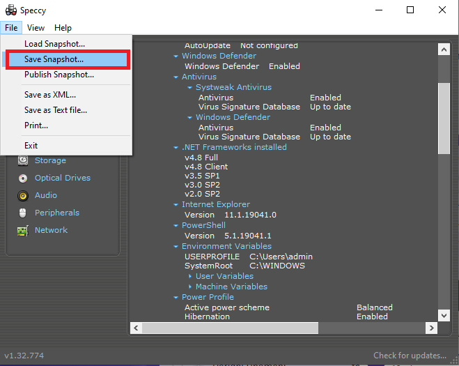The image size is (459, 366).
Task: Collapse Environment Variables section
Action: click(176, 247)
